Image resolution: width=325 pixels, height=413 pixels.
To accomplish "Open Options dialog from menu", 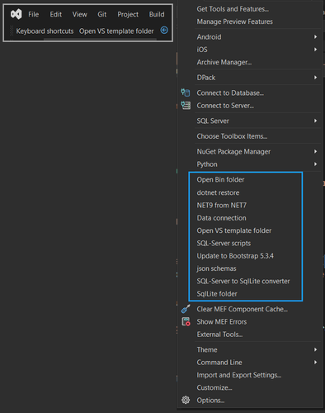I will tap(210, 401).
